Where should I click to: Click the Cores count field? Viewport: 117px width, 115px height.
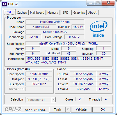(80, 99)
